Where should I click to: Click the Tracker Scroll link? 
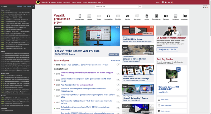pyautogui.click(x=25, y=6)
